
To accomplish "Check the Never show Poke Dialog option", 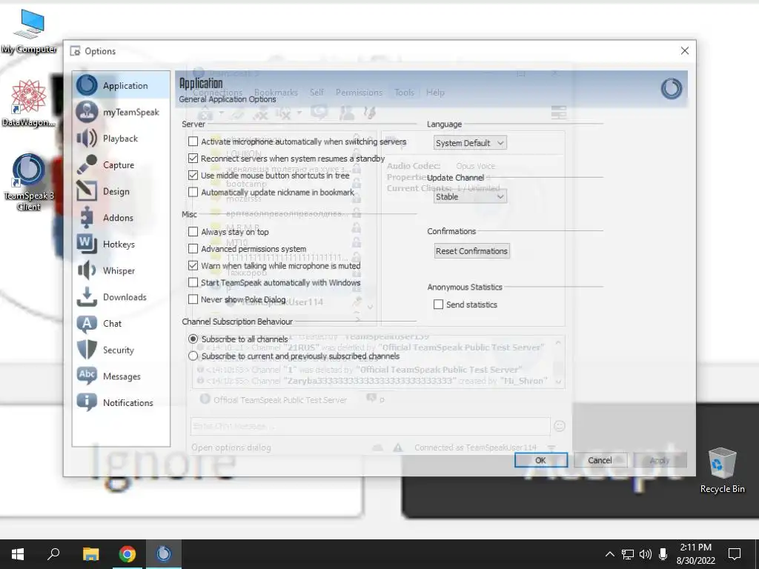I will (x=193, y=299).
